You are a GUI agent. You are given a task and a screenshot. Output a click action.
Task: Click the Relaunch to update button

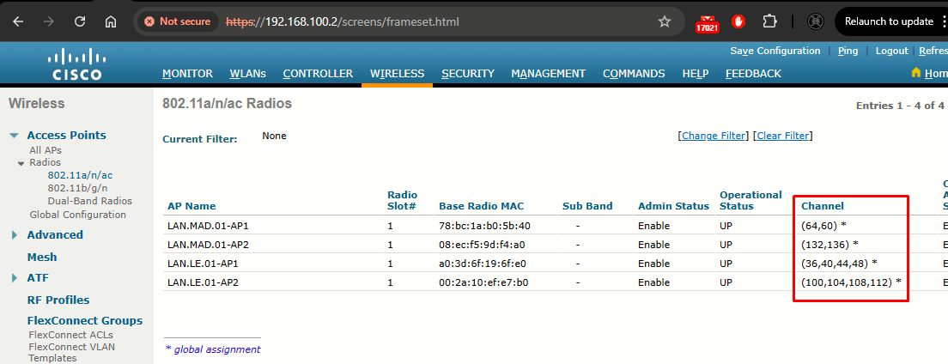tap(889, 21)
